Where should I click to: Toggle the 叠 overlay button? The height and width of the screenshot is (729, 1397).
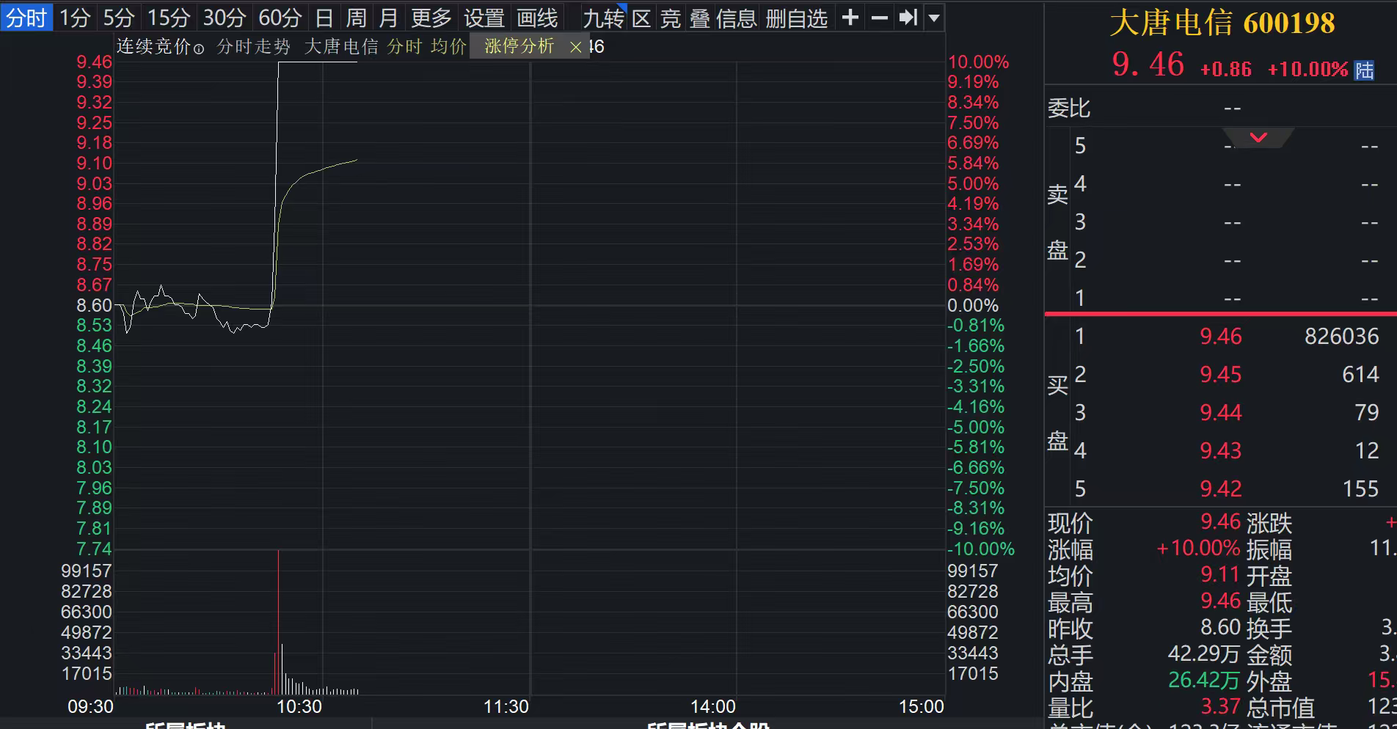pos(700,18)
